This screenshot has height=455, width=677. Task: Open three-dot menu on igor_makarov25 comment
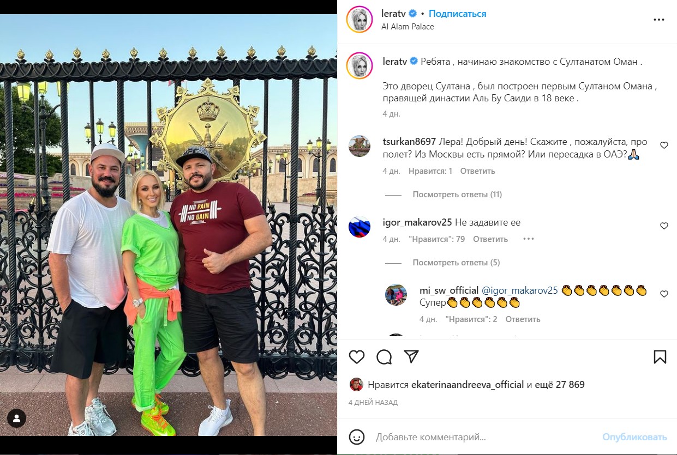529,239
